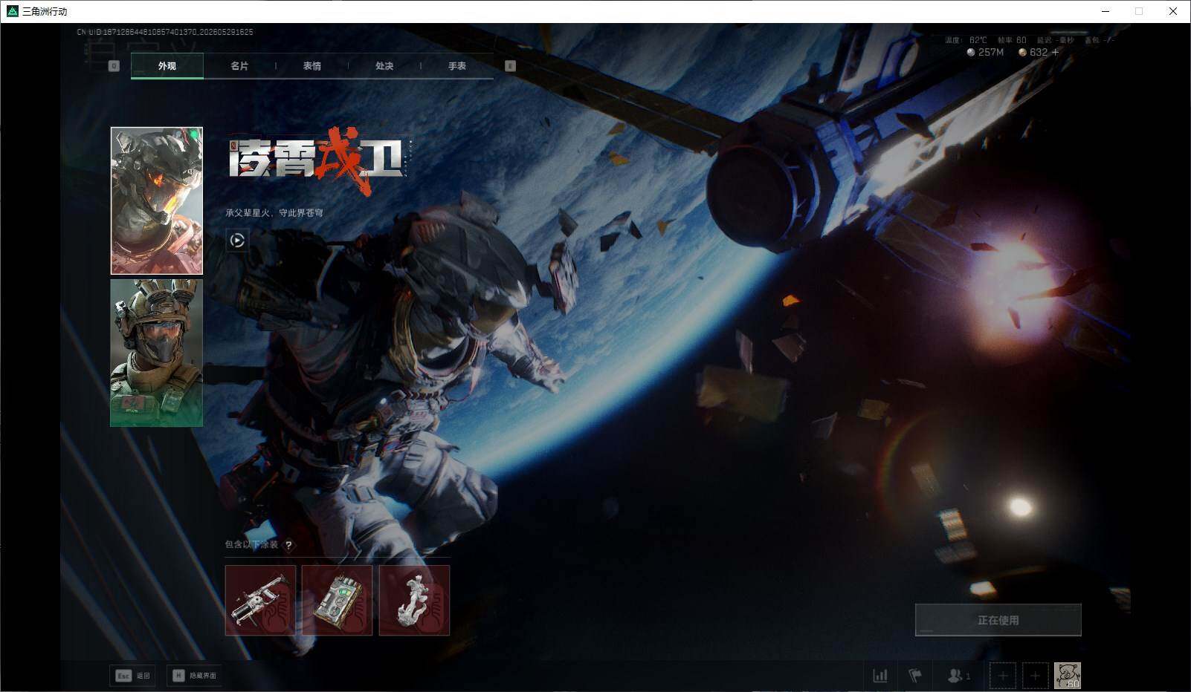The width and height of the screenshot is (1191, 692).
Task: Minimize the 三角洲行动 window
Action: (x=1105, y=11)
